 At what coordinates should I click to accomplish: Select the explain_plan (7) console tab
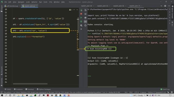(135, 6)
